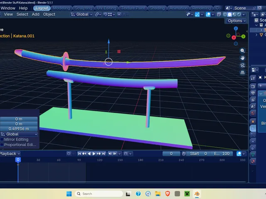
Task: Switch to rendered viewport shading
Action: 239,15
